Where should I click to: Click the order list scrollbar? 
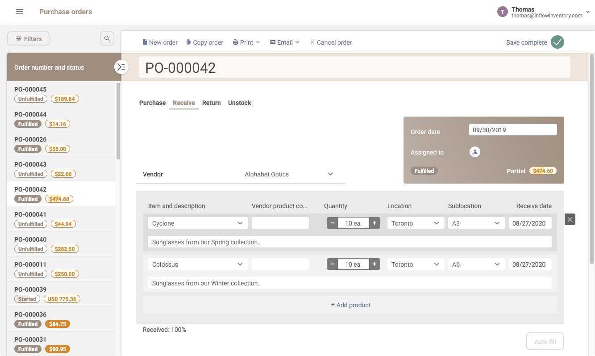coord(118,121)
